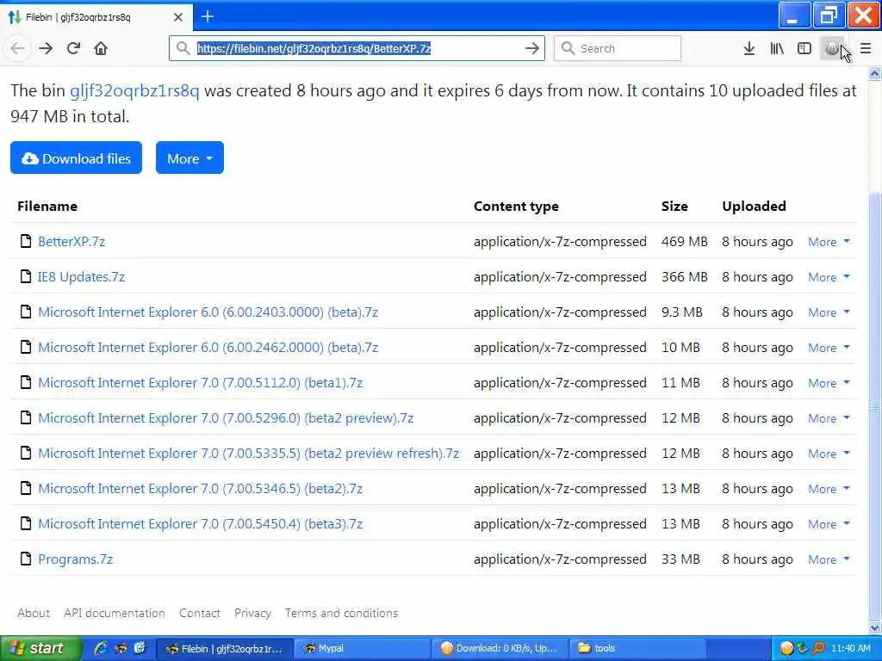This screenshot has height=661, width=882.
Task: Open the home page via house icon
Action: pyautogui.click(x=101, y=48)
